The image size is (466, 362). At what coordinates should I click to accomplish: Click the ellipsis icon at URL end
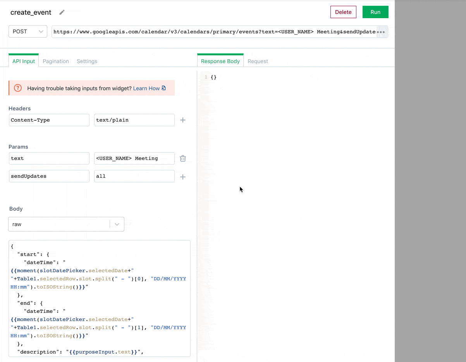[x=381, y=32]
